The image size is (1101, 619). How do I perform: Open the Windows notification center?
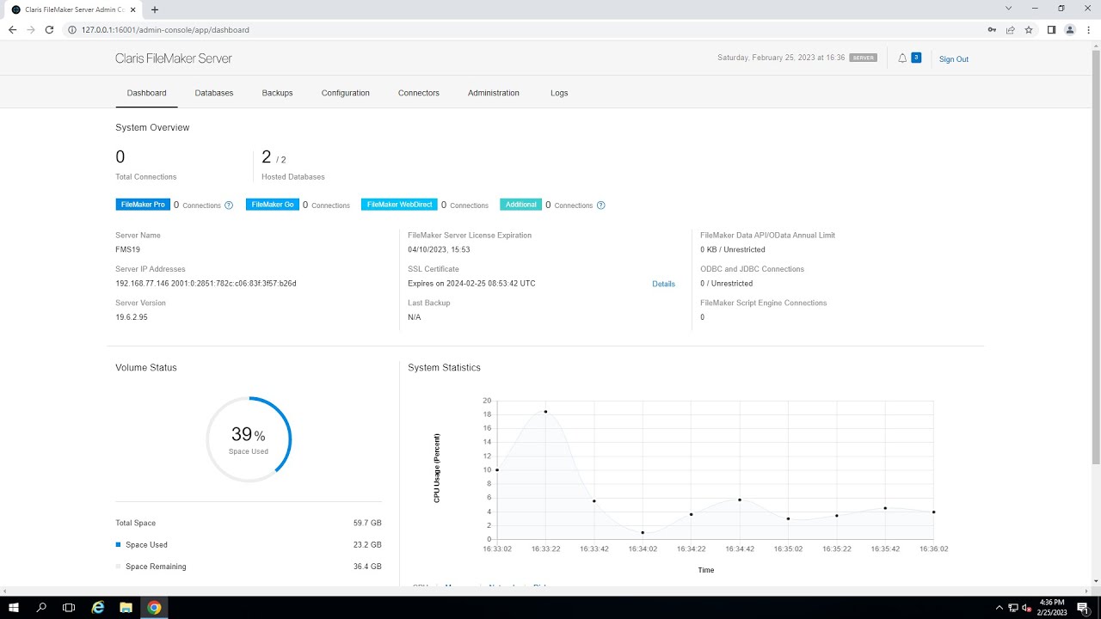pos(1083,608)
